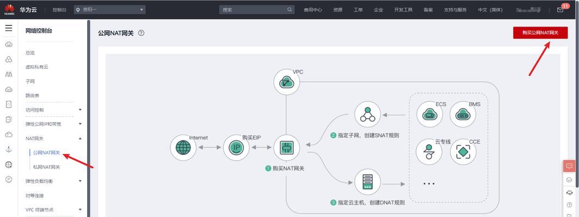Open the 开发工具 menu
Screen dimensions: 579x217
pyautogui.click(x=403, y=10)
